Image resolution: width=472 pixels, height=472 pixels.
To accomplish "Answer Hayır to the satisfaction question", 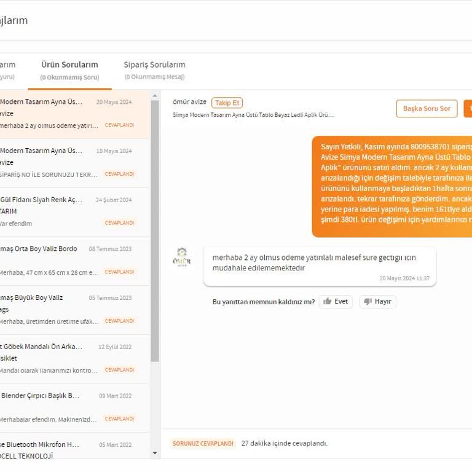I will click(x=377, y=302).
